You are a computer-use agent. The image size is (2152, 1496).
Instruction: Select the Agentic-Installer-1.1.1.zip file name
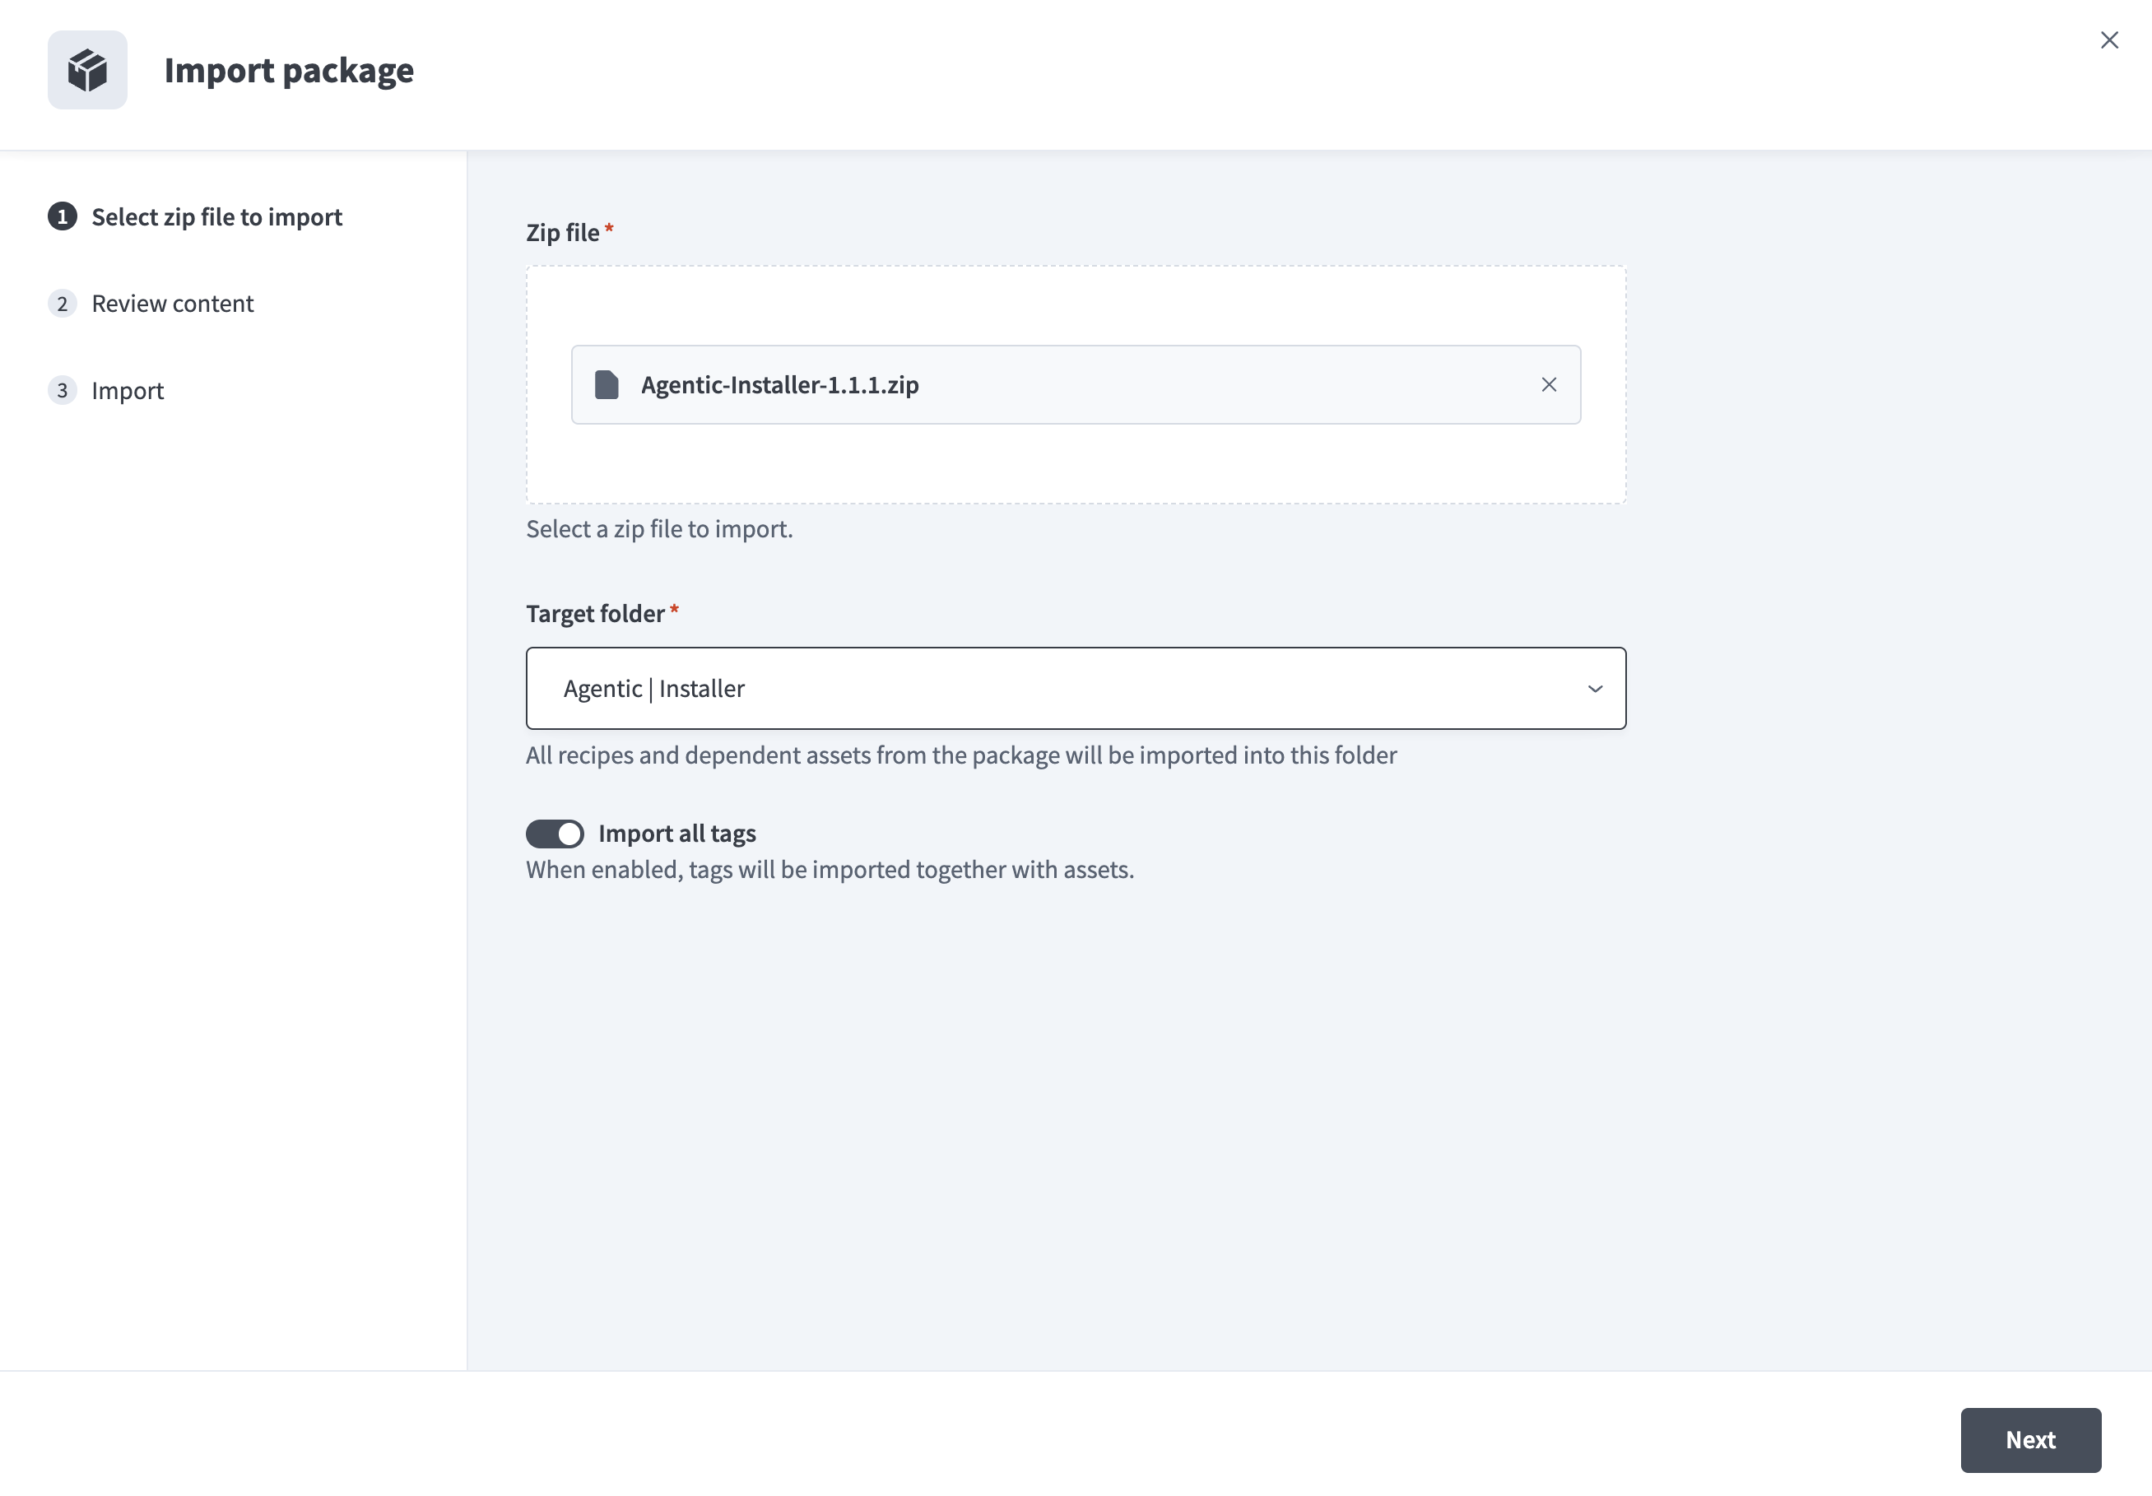(780, 385)
